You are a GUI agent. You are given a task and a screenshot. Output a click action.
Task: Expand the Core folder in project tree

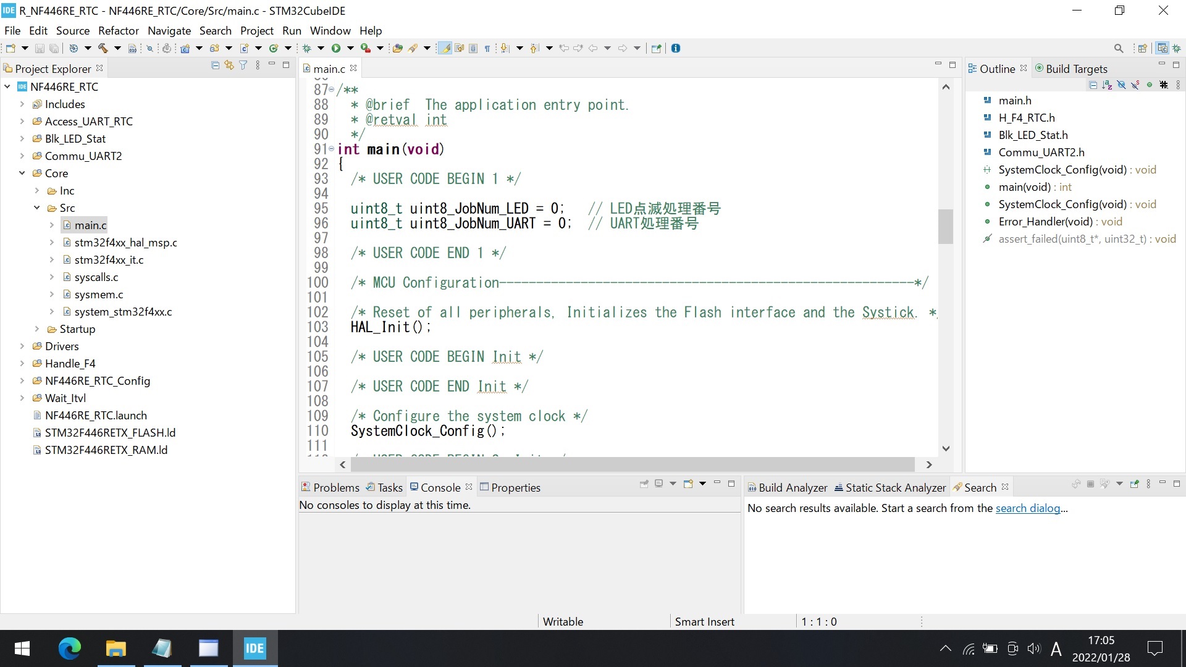(21, 173)
